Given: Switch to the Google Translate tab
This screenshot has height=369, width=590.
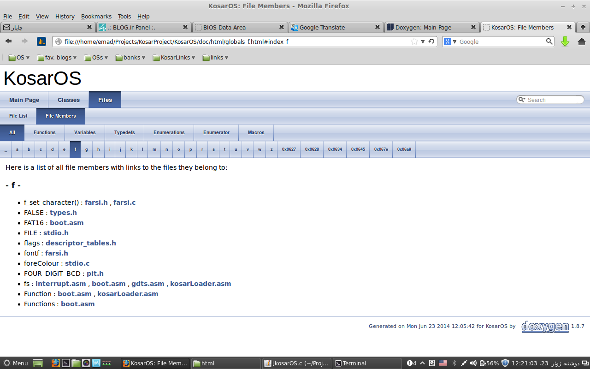Looking at the screenshot, I should click(x=336, y=27).
